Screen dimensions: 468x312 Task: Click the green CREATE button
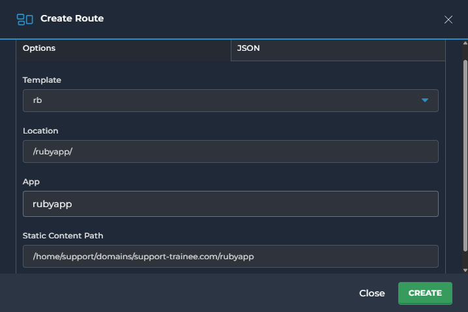pyautogui.click(x=425, y=293)
